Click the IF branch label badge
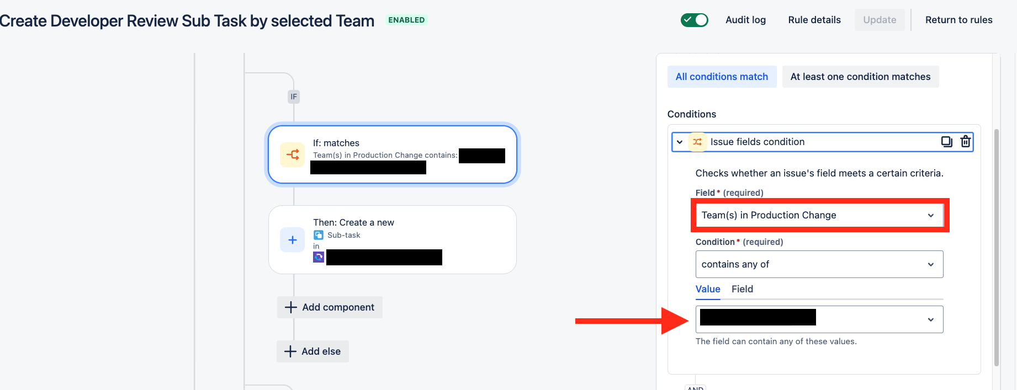This screenshot has width=1017, height=390. (x=294, y=97)
